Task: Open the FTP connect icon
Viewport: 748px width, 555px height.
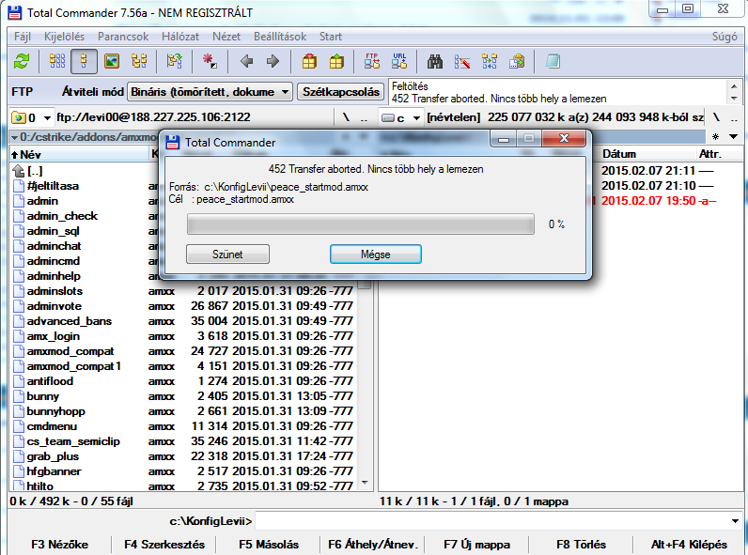Action: pos(371,61)
